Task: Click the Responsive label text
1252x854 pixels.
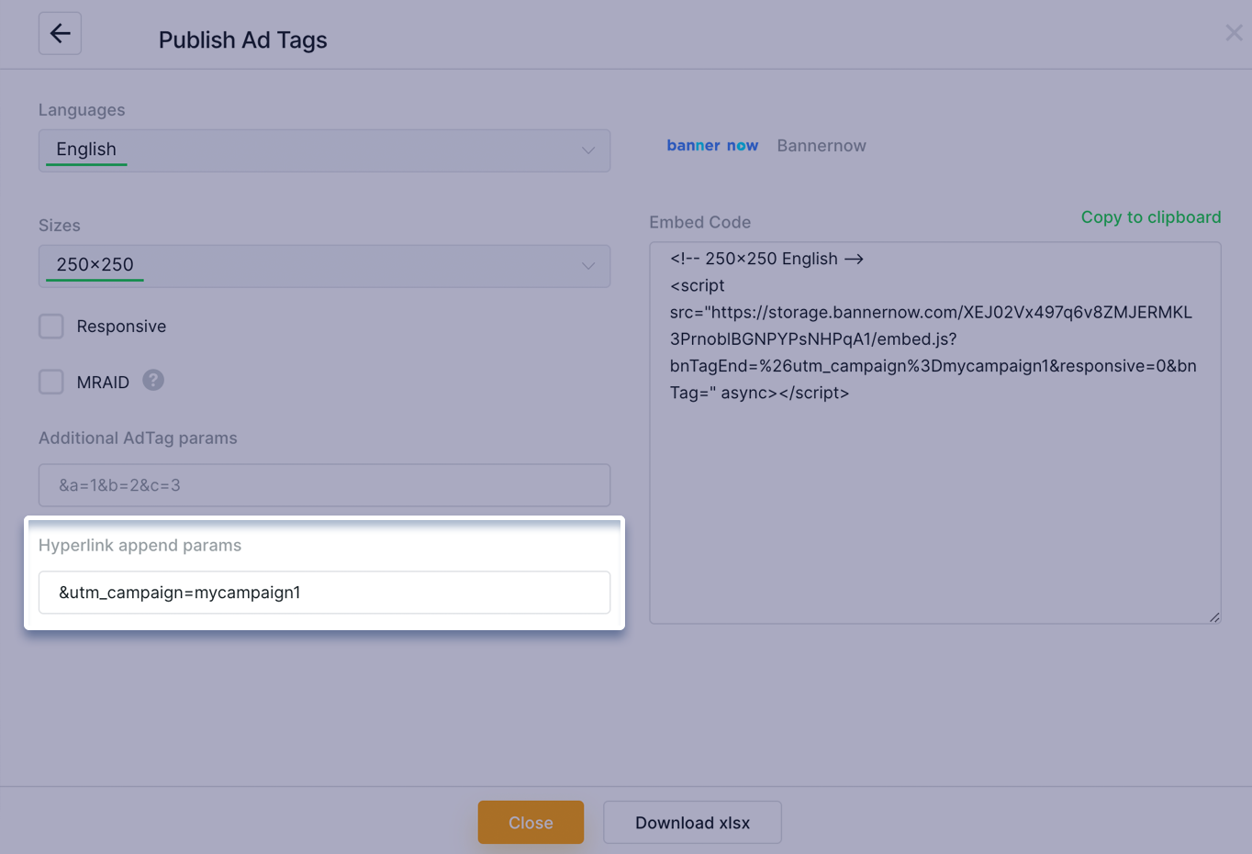Action: click(x=121, y=327)
